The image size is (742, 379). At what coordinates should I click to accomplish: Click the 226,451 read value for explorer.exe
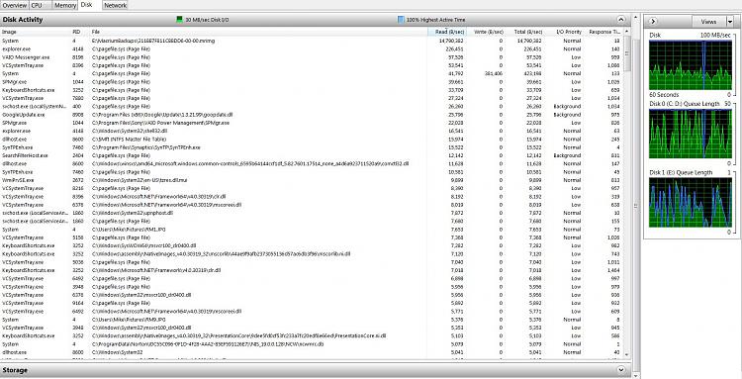pyautogui.click(x=454, y=48)
